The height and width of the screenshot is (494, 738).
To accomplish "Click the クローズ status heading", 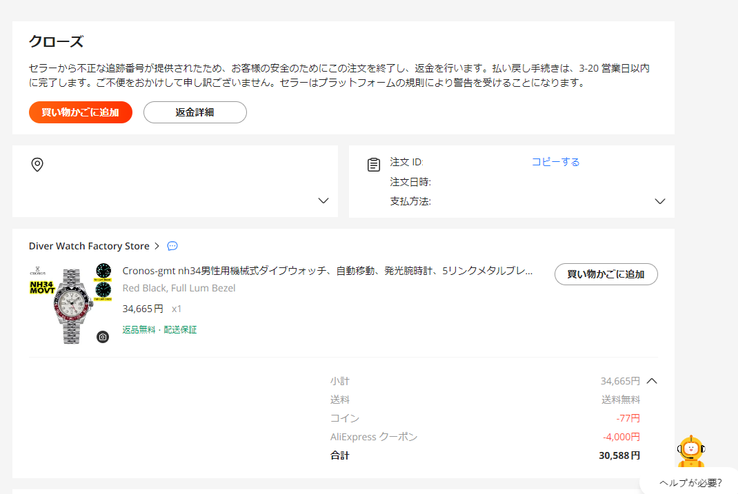I will coord(56,41).
